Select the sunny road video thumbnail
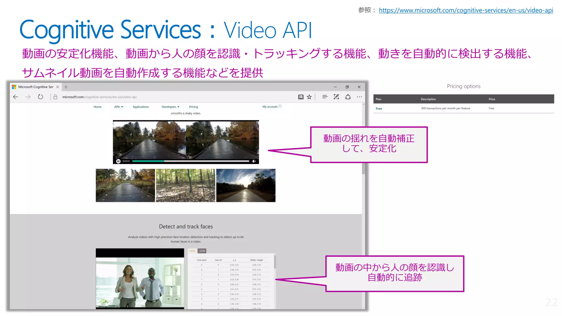This screenshot has height=316, width=562. 246,185
